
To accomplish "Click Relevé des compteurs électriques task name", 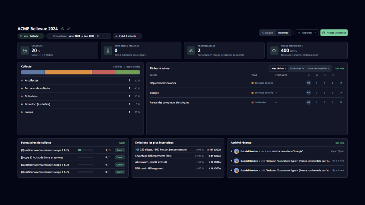I will tap(169, 102).
